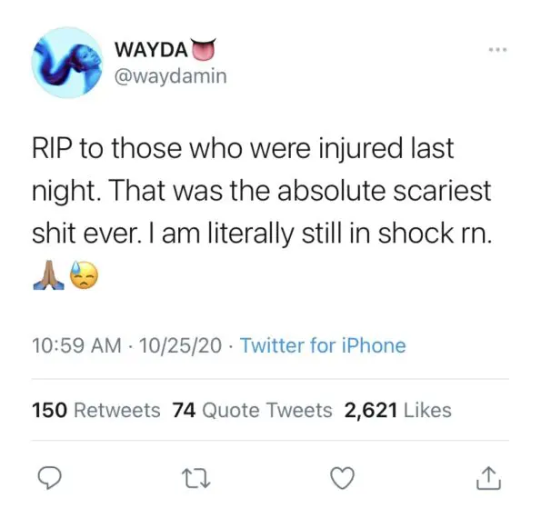The image size is (541, 508).
Task: Open the three-dot more options menu
Action: (x=498, y=50)
